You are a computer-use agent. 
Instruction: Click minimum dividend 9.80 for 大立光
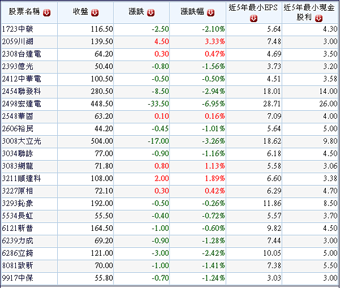pos(330,141)
